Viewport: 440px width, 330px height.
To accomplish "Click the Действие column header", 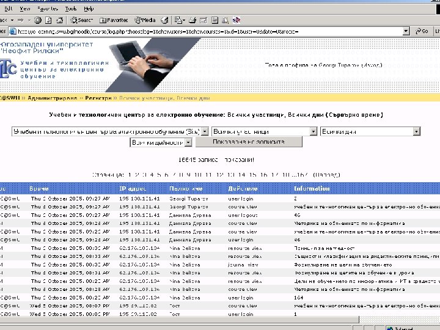I will coord(243,189).
